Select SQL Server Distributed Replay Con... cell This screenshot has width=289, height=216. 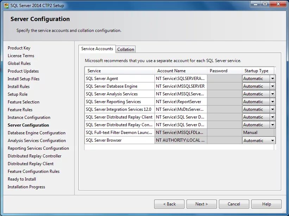click(120, 125)
